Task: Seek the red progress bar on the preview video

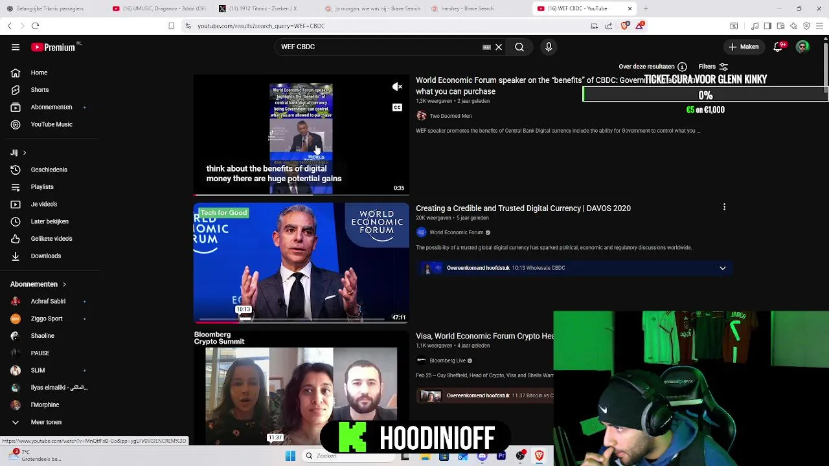Action: (301, 194)
